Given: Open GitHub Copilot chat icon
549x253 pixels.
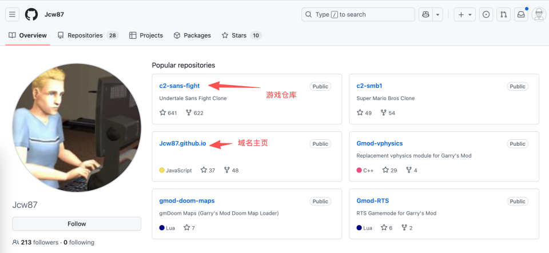Looking at the screenshot, I should (x=425, y=14).
